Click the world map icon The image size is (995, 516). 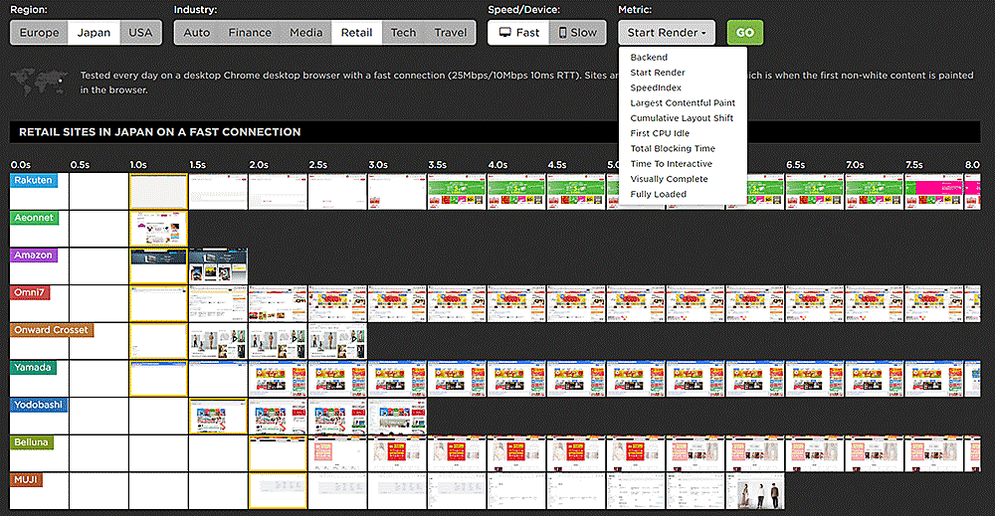[x=38, y=81]
